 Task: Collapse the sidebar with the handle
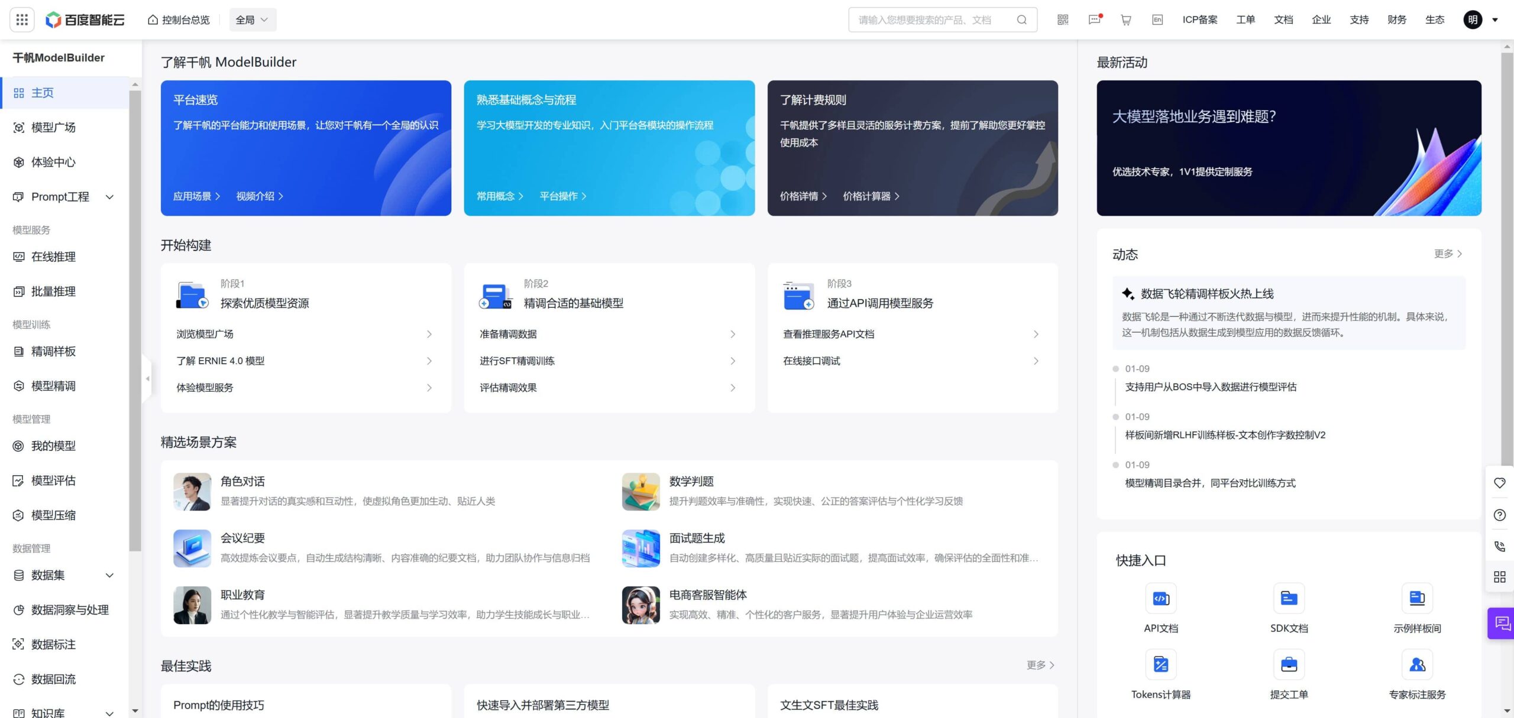pyautogui.click(x=147, y=379)
